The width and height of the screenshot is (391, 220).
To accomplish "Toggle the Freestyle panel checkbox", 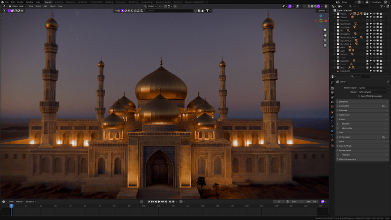I will 340,155.
